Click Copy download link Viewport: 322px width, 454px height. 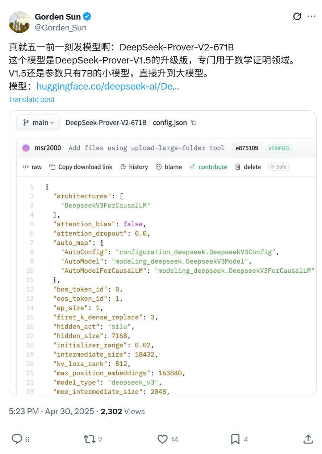tap(81, 167)
